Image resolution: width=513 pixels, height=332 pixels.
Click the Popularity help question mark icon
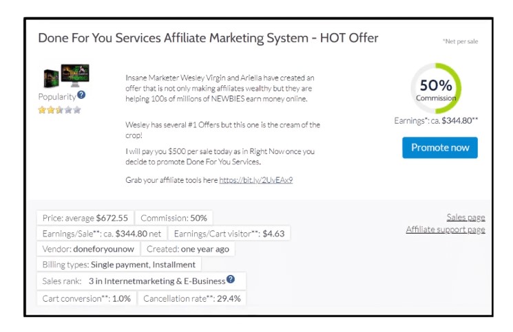pos(81,95)
